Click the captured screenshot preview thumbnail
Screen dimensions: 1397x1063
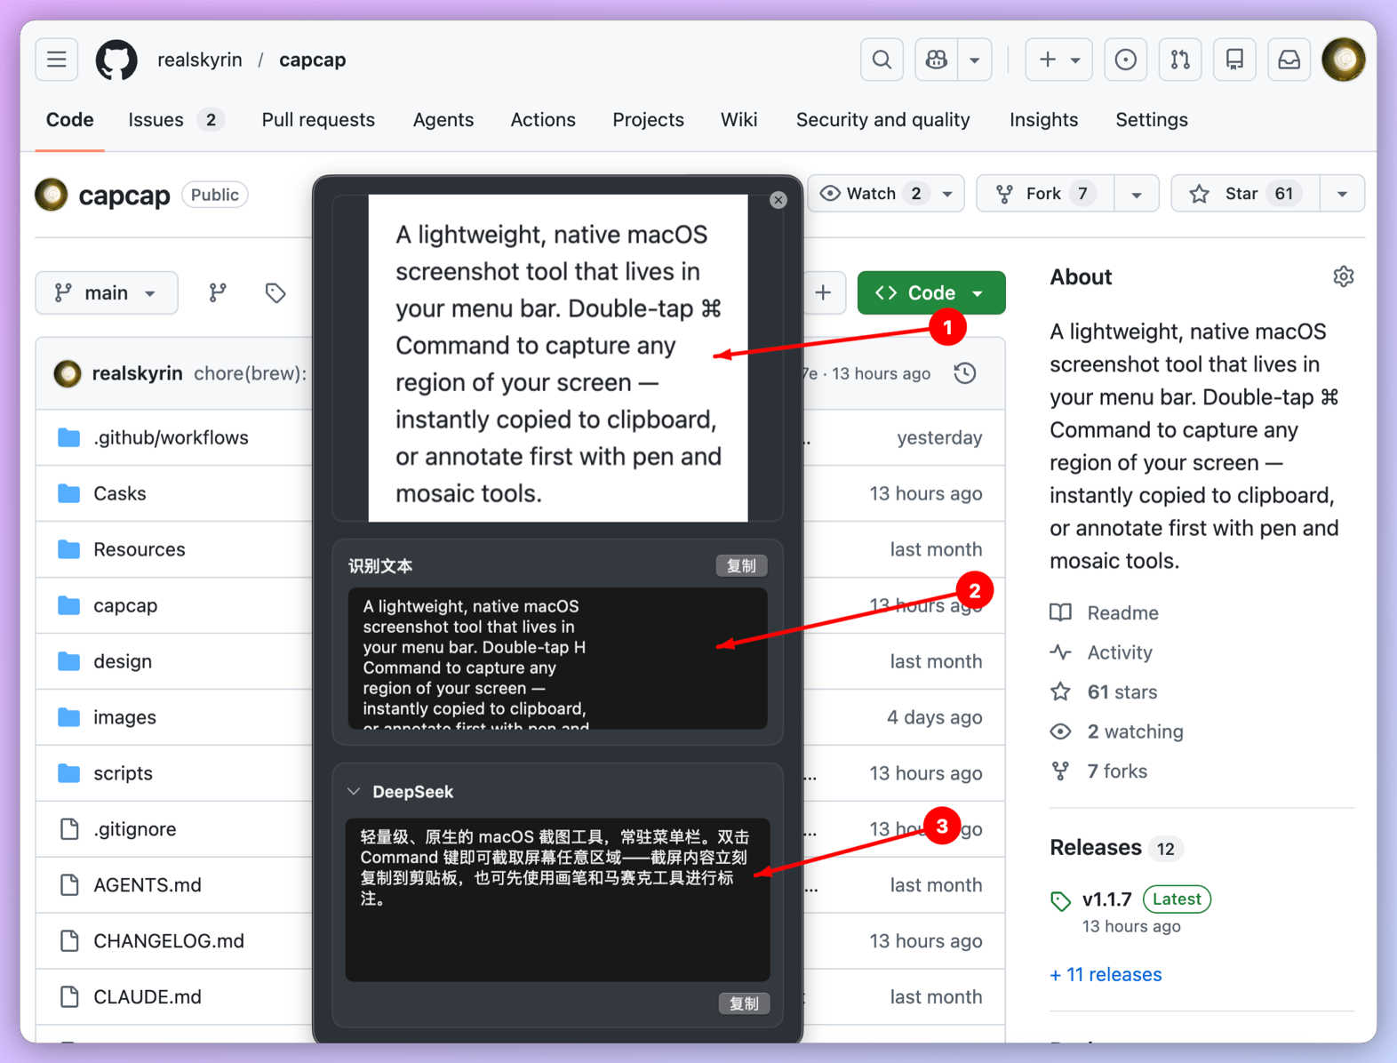pyautogui.click(x=558, y=358)
